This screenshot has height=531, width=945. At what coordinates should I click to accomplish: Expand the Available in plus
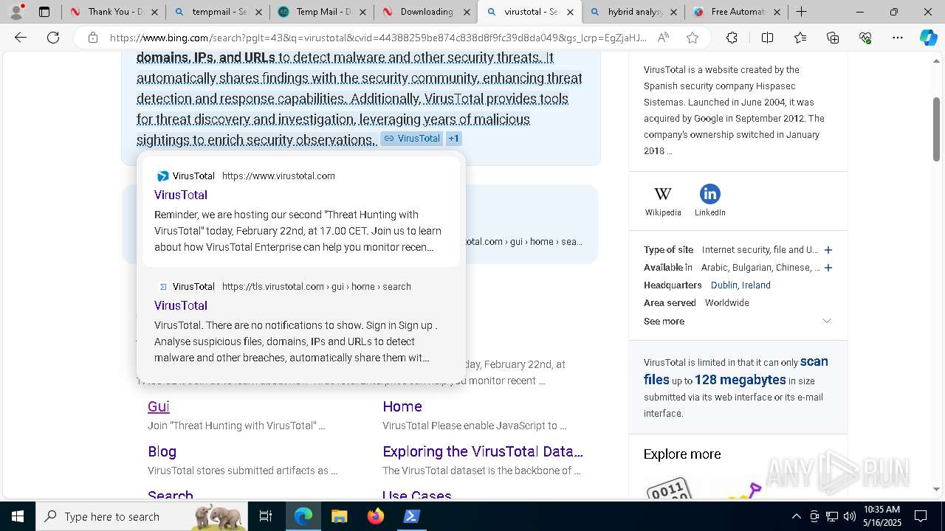(x=828, y=268)
